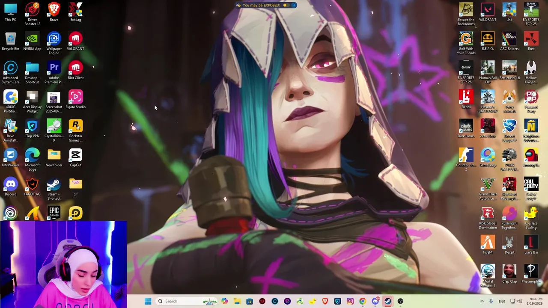548x308 pixels.
Task: Launch FACEIT AC shortcut
Action: click(32, 187)
